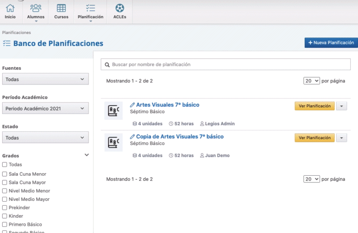Click the ACLEs soccer ball icon

point(119,8)
